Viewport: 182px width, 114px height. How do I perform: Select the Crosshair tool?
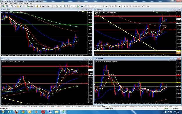point(94,6)
